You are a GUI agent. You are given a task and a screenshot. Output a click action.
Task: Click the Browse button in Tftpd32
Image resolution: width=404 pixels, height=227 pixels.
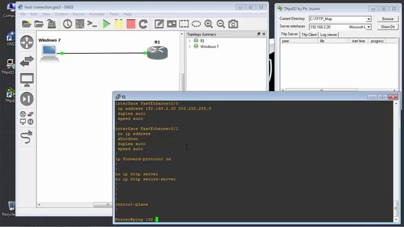[388, 19]
